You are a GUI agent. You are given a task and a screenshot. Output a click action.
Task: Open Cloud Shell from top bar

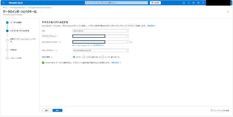tap(184, 3)
